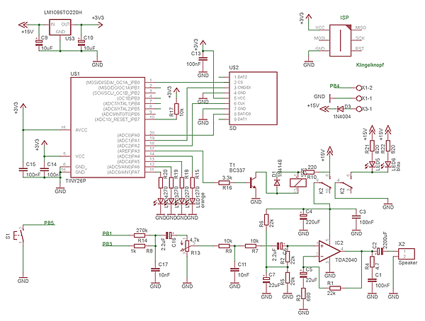Click the TDA2040 value label
425x321 pixels.
coord(346,259)
